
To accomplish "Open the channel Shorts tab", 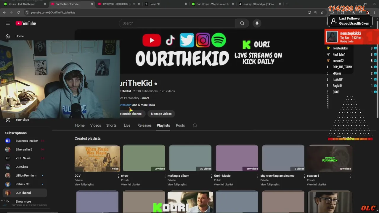I will 111,125.
